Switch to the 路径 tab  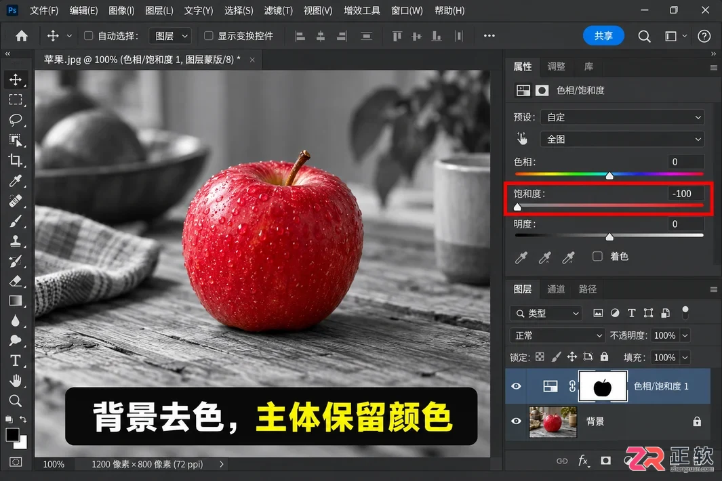click(588, 289)
